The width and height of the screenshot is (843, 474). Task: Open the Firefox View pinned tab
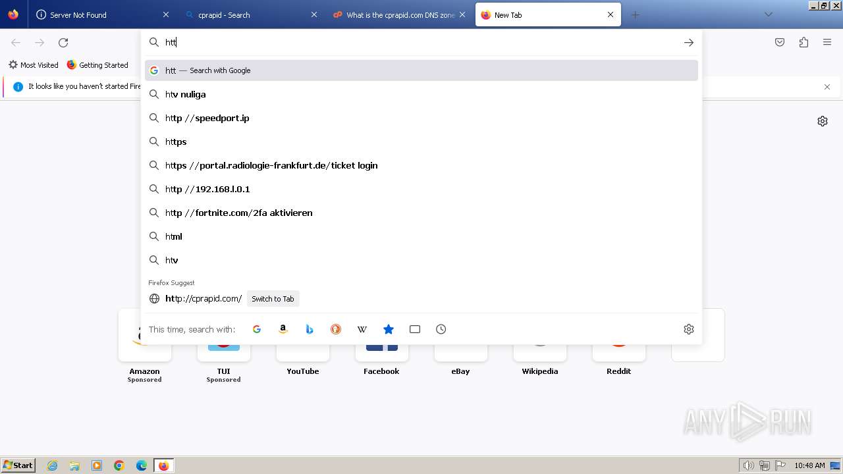pos(13,14)
